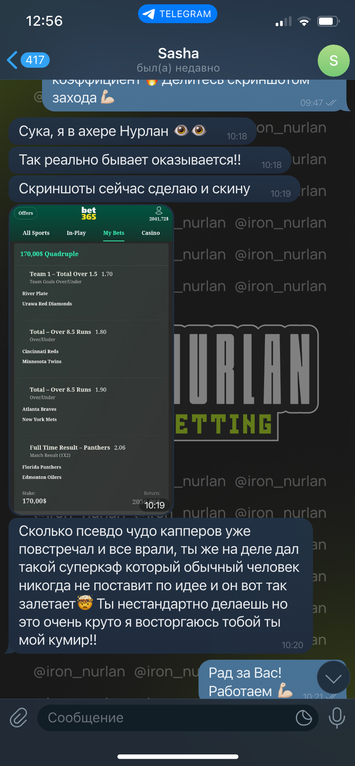Tap outgoing message ending "захода"
Viewport: 355px width, 766px height.
click(x=194, y=95)
